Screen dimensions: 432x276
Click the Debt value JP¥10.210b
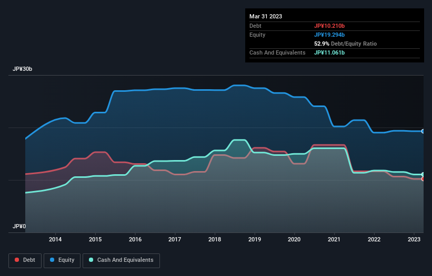click(329, 26)
